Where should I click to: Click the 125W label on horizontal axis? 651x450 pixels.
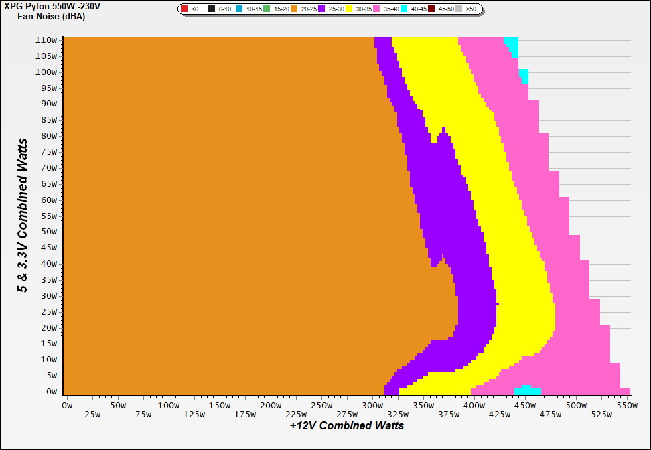click(x=194, y=415)
